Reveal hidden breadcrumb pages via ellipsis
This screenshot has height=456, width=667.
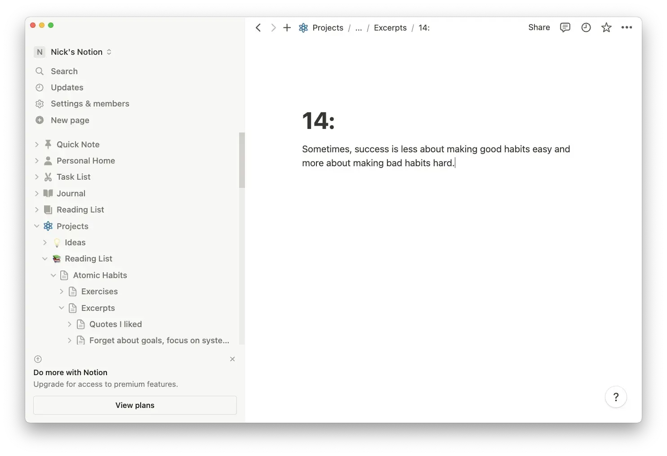pos(358,27)
